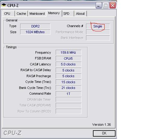Click the Frequency label
The width and height of the screenshot is (154, 139).
[43, 52]
